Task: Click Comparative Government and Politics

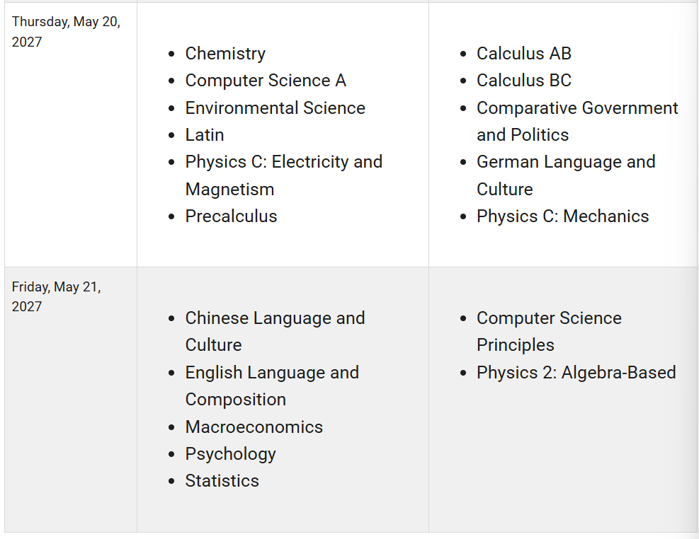Action: [x=577, y=121]
